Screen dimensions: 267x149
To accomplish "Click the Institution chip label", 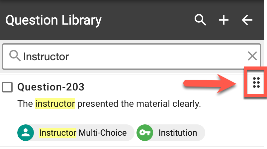I will 178,133.
